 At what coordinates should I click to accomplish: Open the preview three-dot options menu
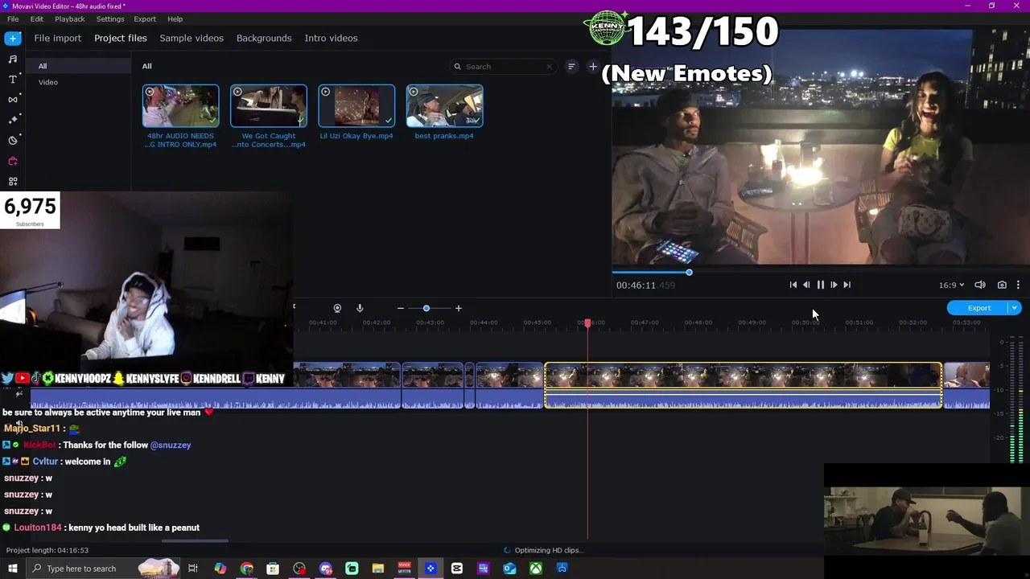pos(1018,285)
